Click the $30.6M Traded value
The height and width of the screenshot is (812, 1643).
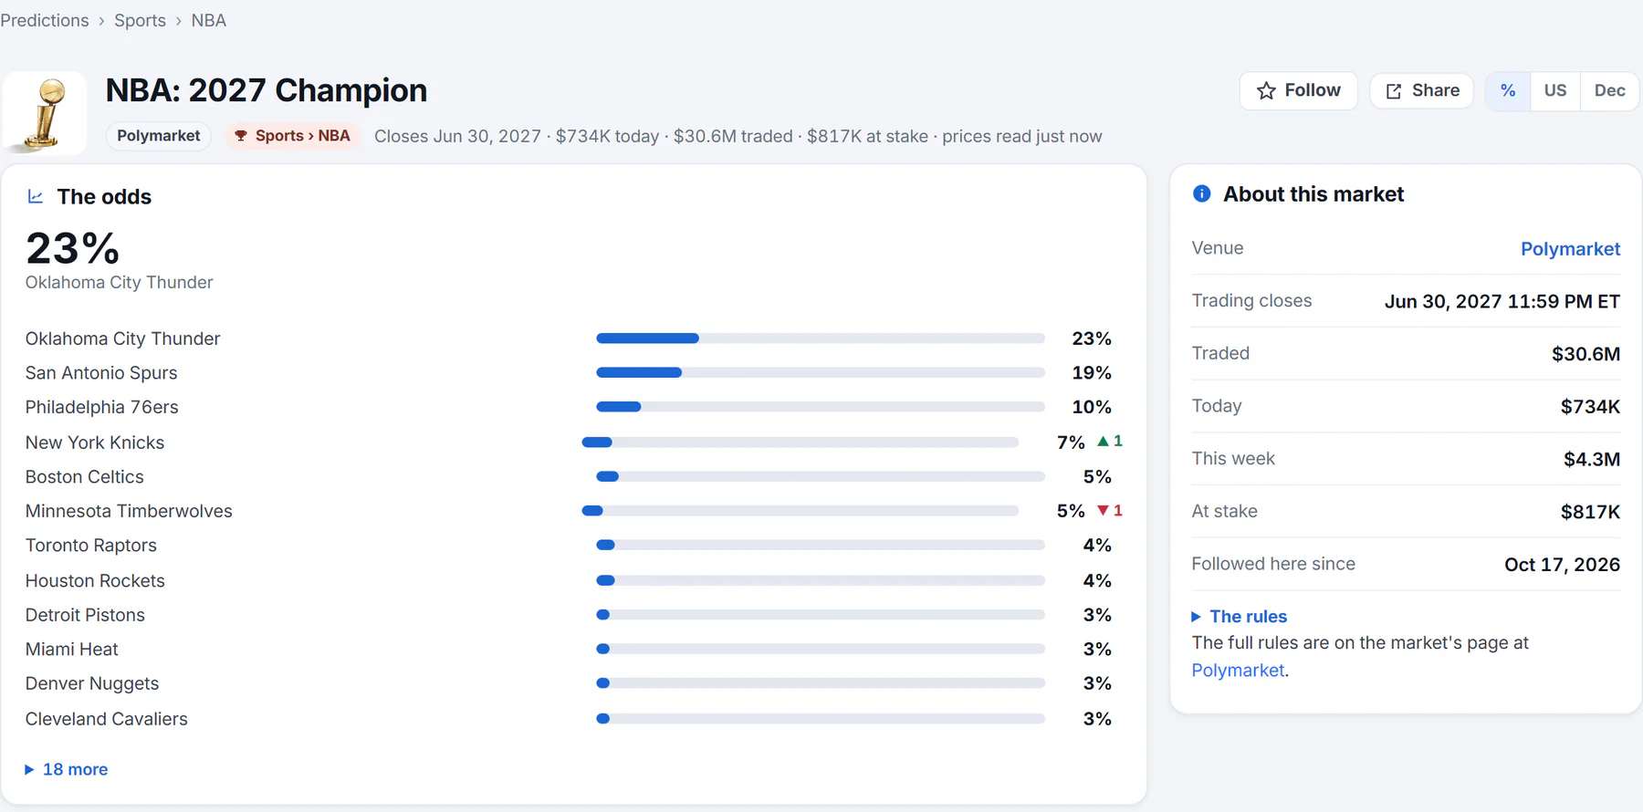[1585, 354]
